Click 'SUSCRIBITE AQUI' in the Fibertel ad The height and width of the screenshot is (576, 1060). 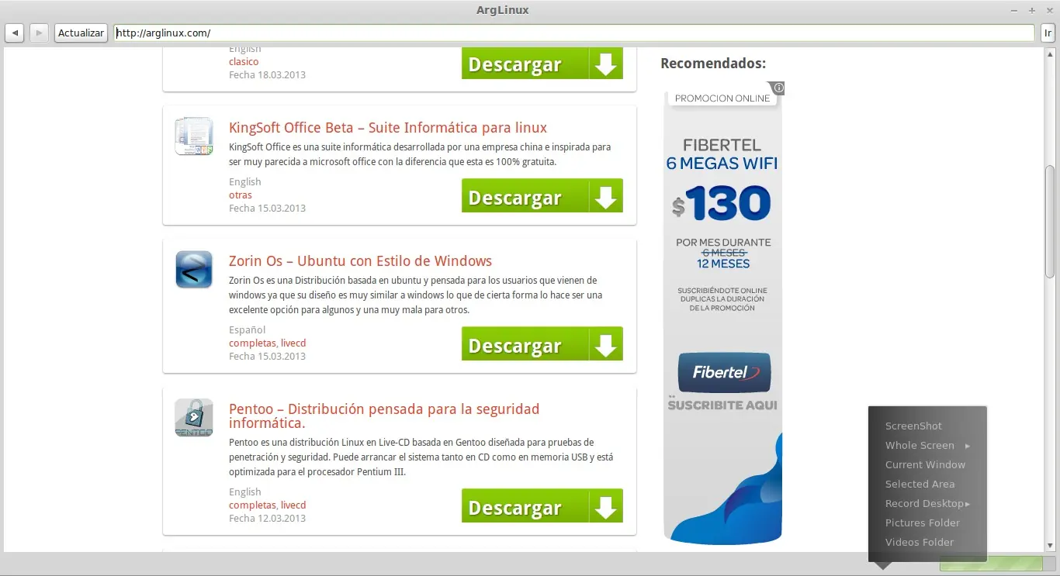[722, 405]
